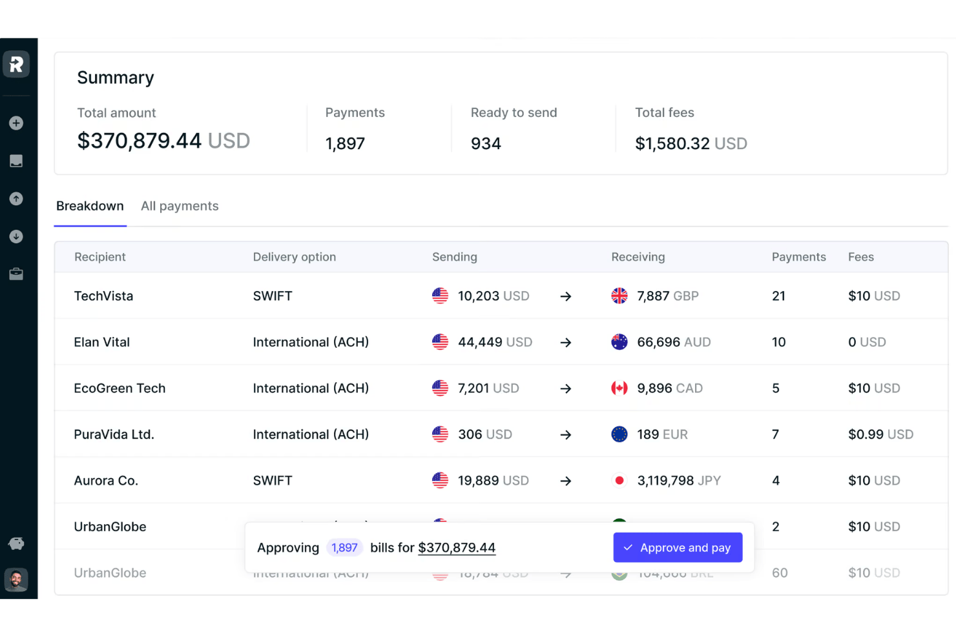The image size is (956, 637).
Task: Select the Aurora Co. recipient name
Action: pos(106,480)
